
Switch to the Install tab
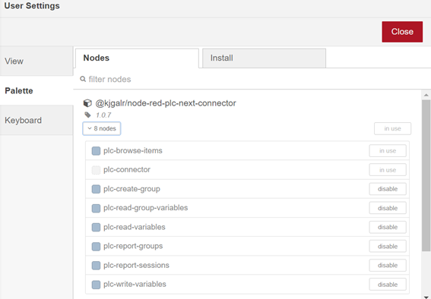coord(265,58)
